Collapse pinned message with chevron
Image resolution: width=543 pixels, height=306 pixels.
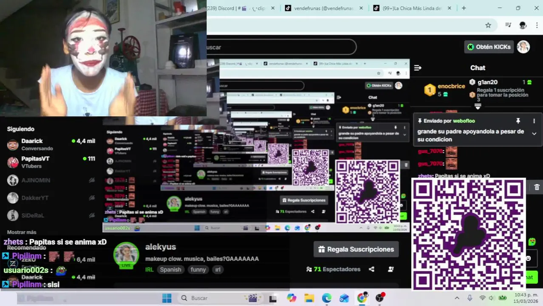534,133
